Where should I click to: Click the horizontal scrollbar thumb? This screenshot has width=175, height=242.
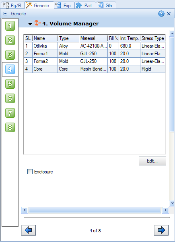pos(95,210)
